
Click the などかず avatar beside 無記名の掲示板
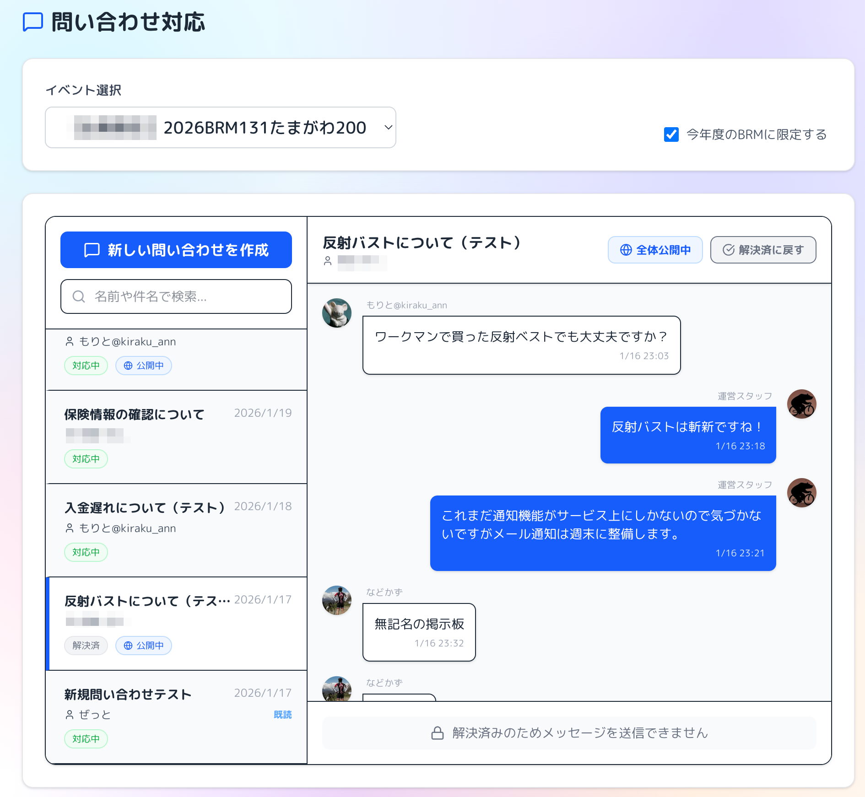coord(337,600)
